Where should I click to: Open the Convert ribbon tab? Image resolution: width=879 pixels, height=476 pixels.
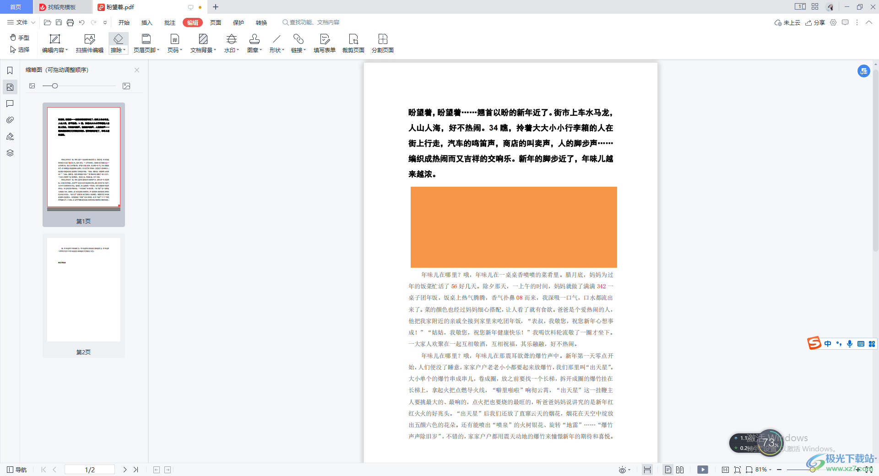coord(261,22)
